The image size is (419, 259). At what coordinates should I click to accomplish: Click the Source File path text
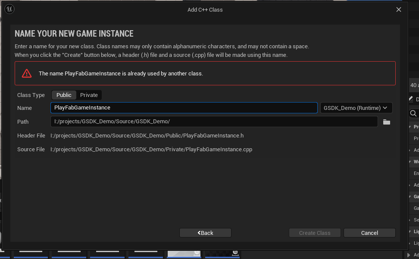[x=151, y=150]
